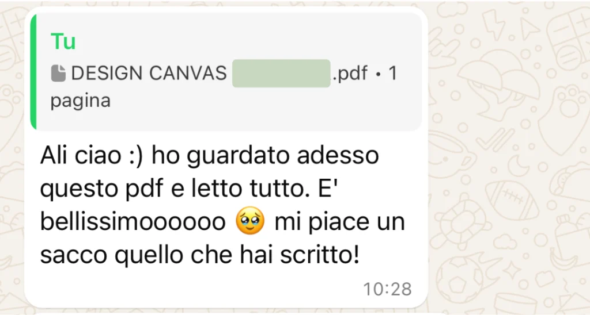Click the ".pdf" file extension text
Image resolution: width=590 pixels, height=315 pixels.
point(349,73)
